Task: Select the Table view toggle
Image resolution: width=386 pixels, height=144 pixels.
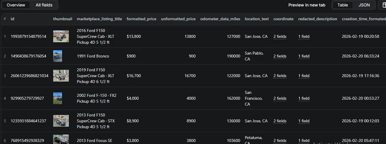Action: [342, 5]
